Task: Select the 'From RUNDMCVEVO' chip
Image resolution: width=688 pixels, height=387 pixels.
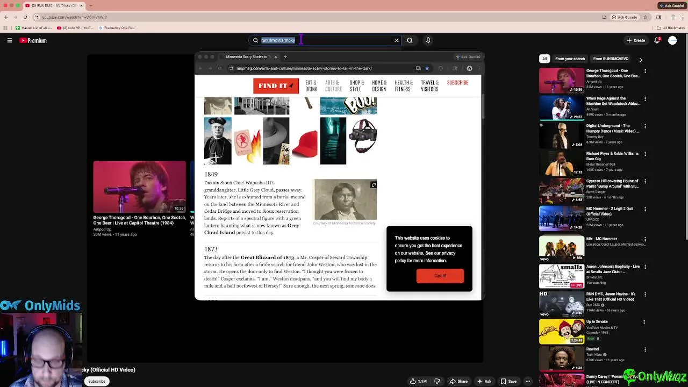Action: [x=611, y=59]
